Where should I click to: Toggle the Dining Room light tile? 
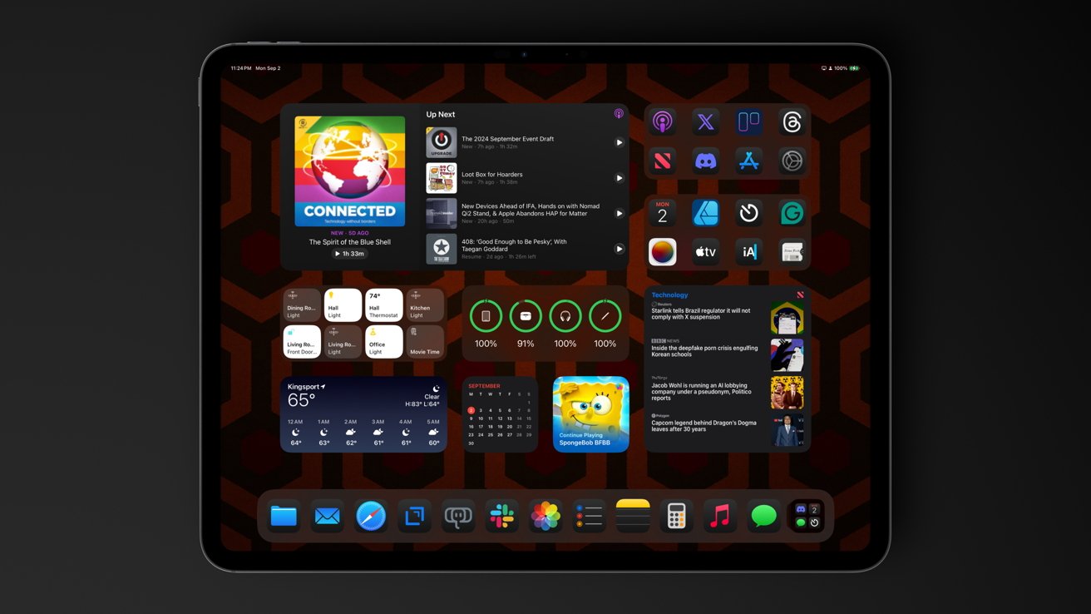(302, 305)
